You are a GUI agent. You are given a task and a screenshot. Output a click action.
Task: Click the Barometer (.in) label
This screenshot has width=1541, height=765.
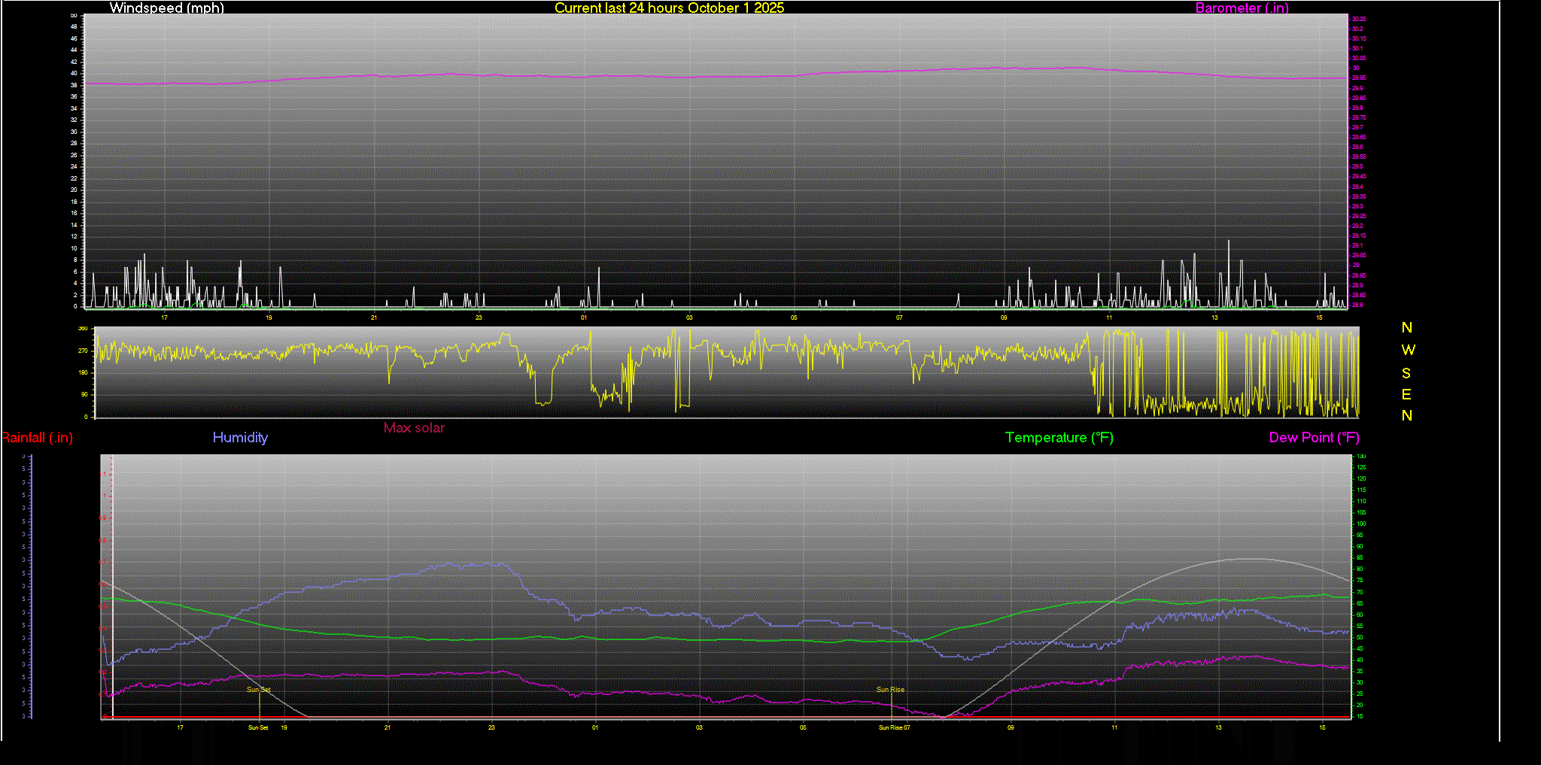[x=1242, y=8]
